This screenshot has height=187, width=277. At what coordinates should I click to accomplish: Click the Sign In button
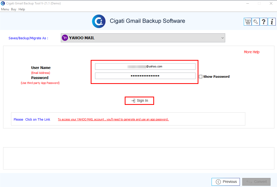[139, 100]
